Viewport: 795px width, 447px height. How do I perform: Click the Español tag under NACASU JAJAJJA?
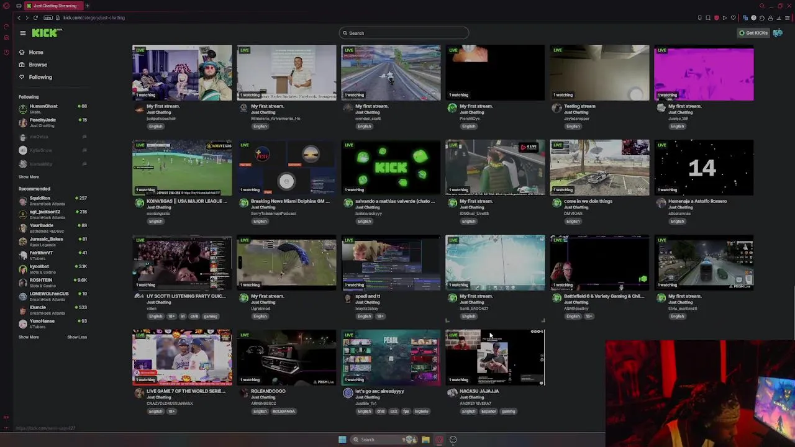tap(488, 411)
